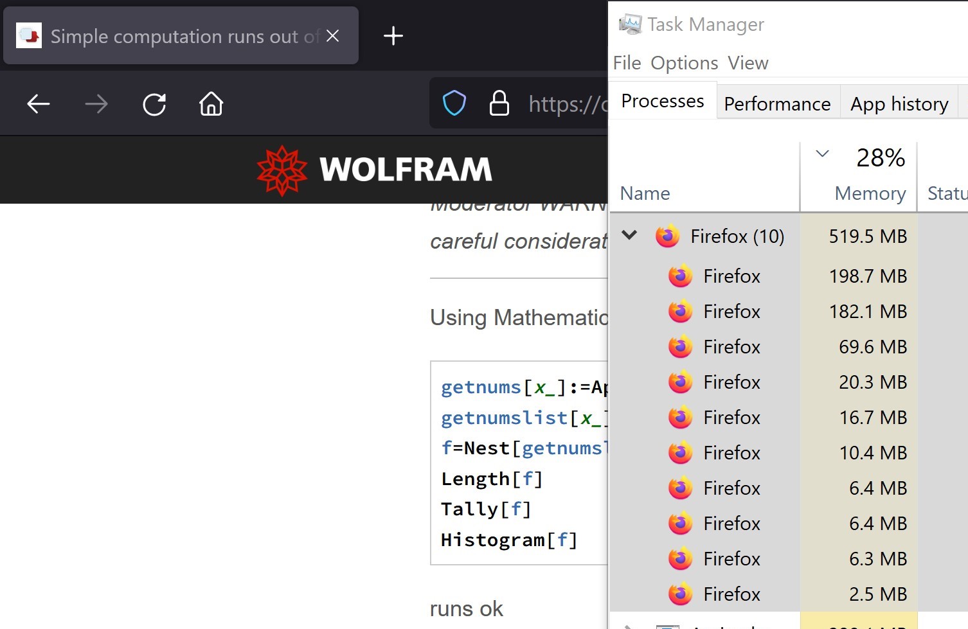Sort by the 28% Memory column header
The height and width of the screenshot is (629, 968).
pyautogui.click(x=859, y=177)
